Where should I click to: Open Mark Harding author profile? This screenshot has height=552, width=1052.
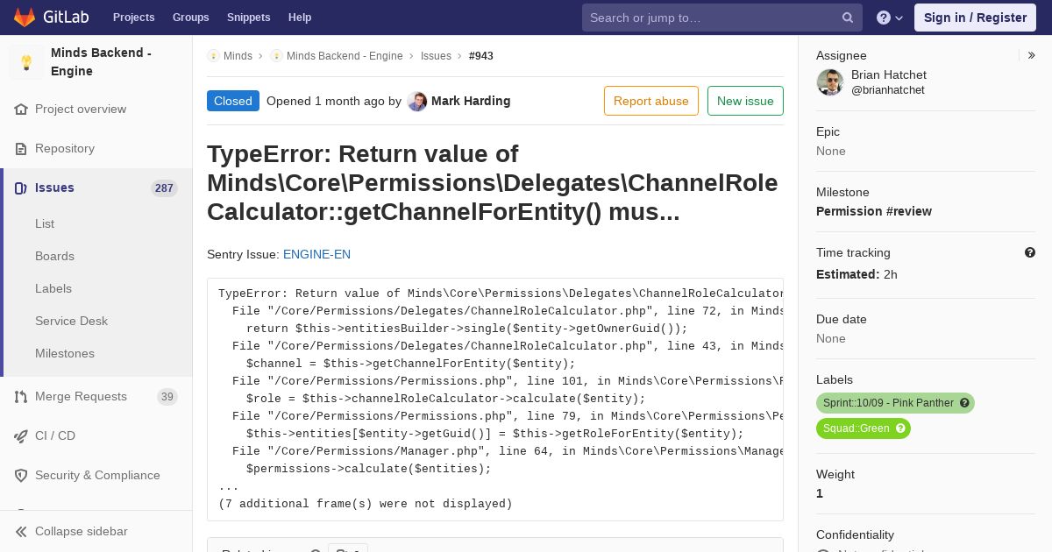(x=471, y=101)
